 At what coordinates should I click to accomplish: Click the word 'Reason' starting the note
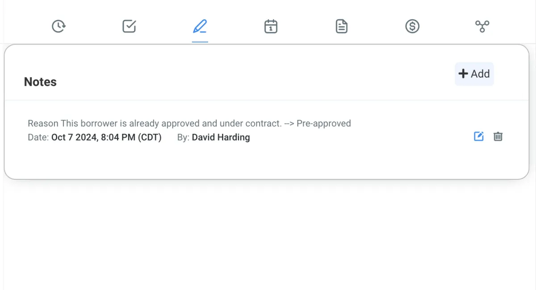43,123
